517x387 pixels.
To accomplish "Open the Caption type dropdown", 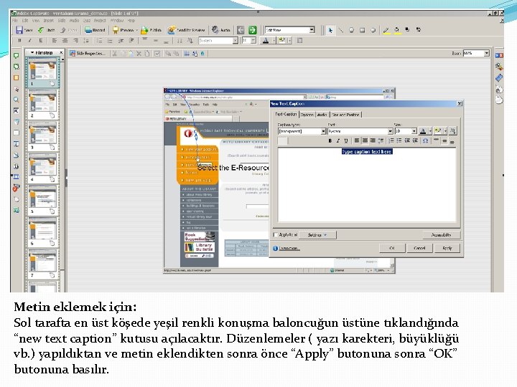I will click(323, 131).
